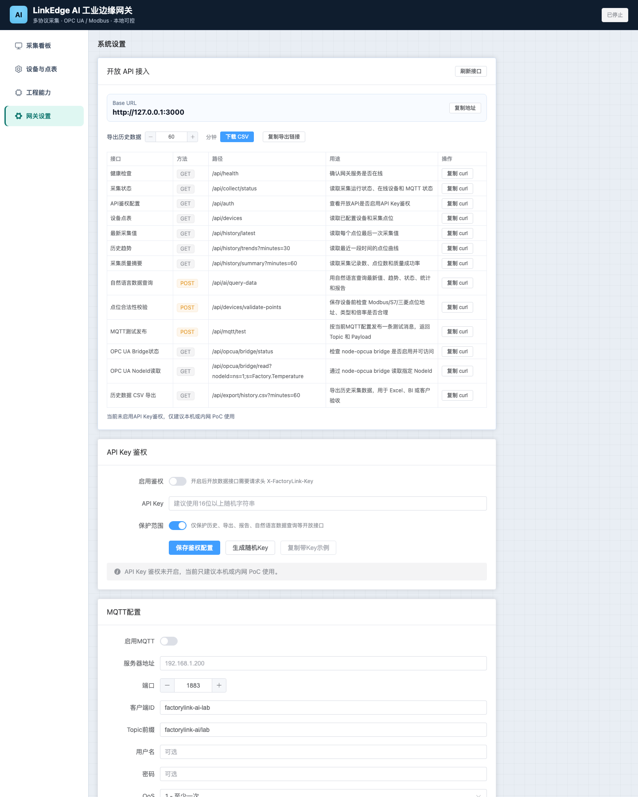Click the 当前未启用API Key鉴权 notice text
Viewport: 638px width, 797px height.
point(171,417)
